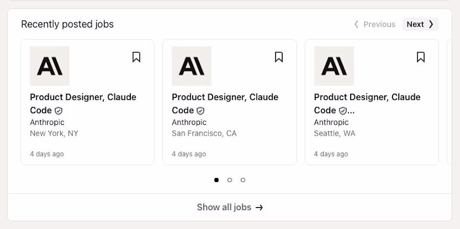Select the first carousel page dot
The height and width of the screenshot is (229, 460).
[217, 180]
